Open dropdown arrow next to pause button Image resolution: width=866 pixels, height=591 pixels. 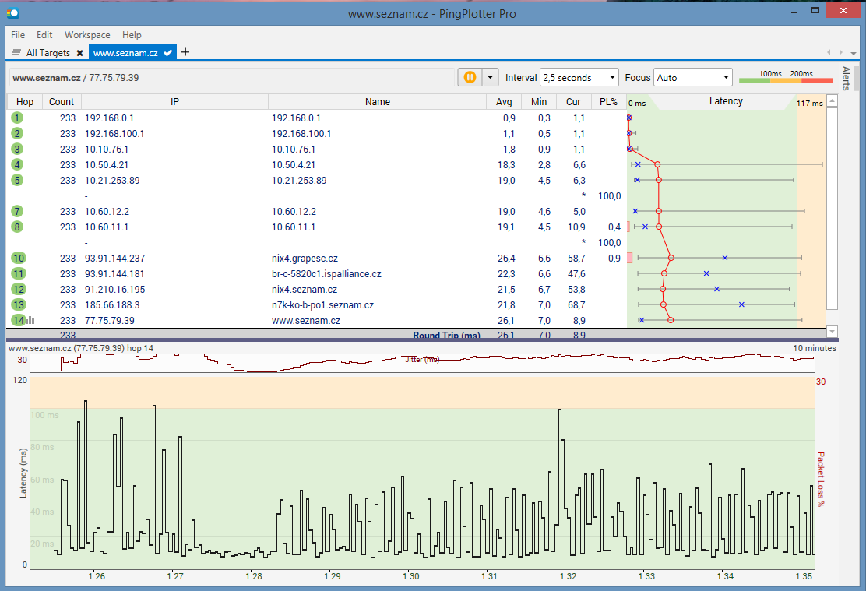point(490,77)
